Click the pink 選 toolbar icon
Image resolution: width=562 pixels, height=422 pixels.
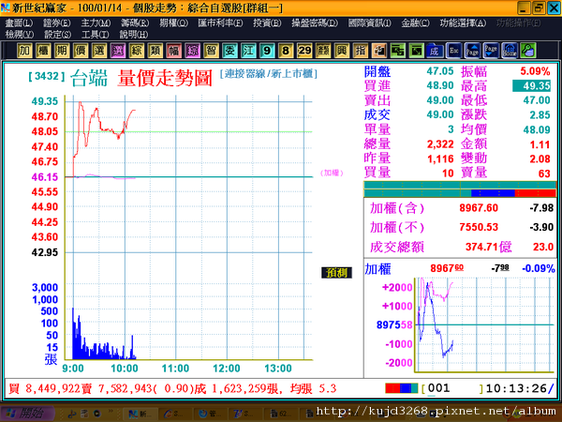[118, 51]
